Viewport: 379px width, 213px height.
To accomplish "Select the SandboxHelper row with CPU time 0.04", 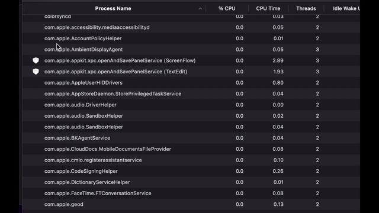I will (x=191, y=127).
